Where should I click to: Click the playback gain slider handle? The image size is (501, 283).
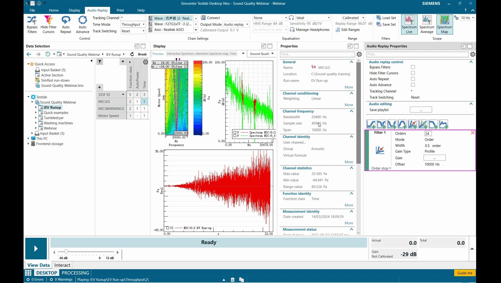[x=66, y=252]
